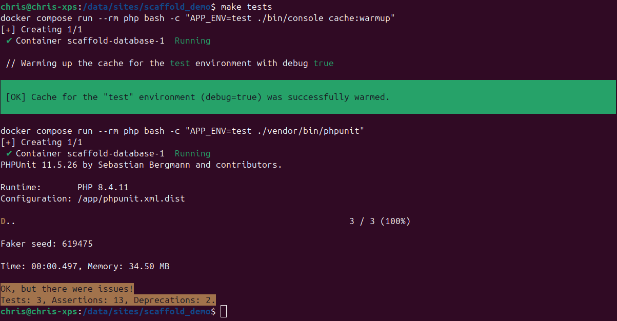Click the "Memory: 34.50 MB" text
Viewport: 617px width, 321px height.
(x=128, y=267)
